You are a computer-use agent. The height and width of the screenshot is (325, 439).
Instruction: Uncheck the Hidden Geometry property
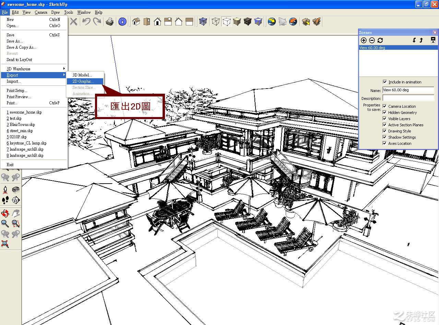[385, 113]
